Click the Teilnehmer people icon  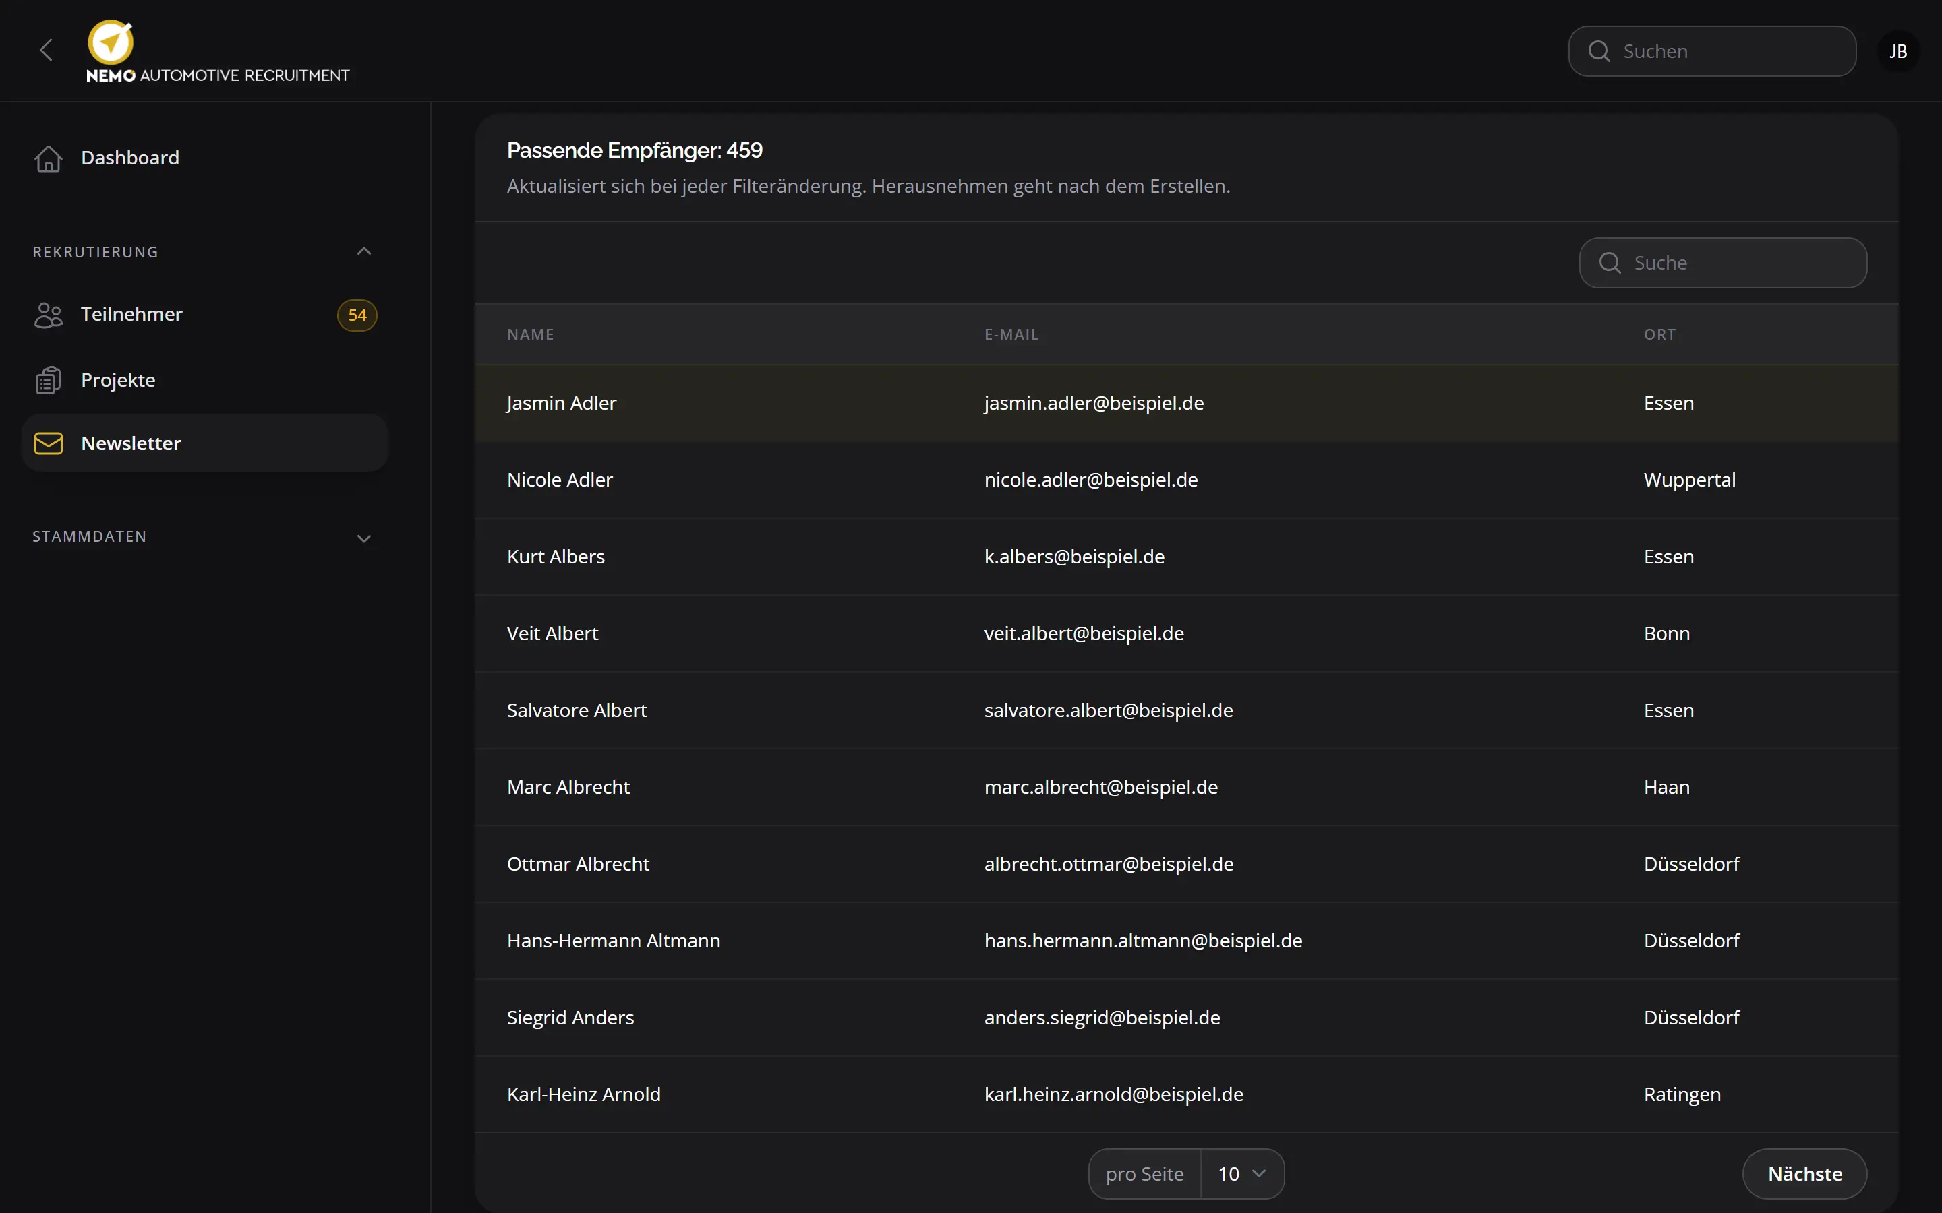tap(48, 315)
